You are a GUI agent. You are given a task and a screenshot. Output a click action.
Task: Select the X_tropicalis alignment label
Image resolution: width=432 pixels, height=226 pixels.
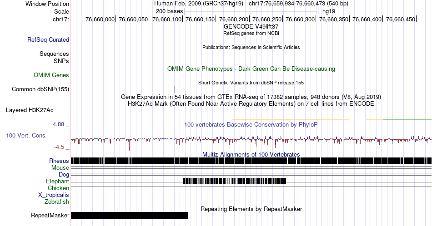54,195
